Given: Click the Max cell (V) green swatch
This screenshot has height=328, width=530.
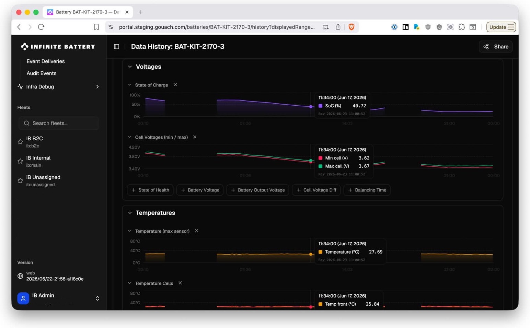Looking at the screenshot, I should click(x=320, y=166).
